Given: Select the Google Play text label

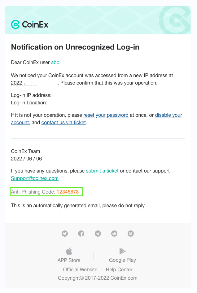Looking at the screenshot, I should point(122,260).
